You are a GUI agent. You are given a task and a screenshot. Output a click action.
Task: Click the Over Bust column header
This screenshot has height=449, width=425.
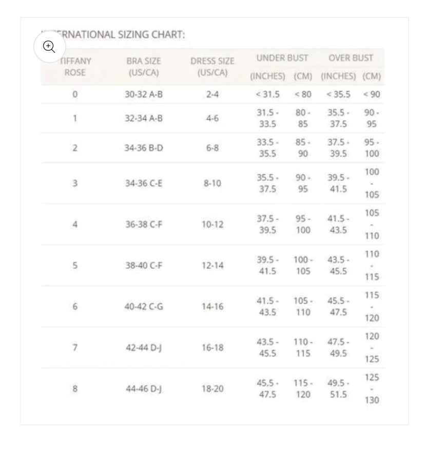[x=351, y=58]
